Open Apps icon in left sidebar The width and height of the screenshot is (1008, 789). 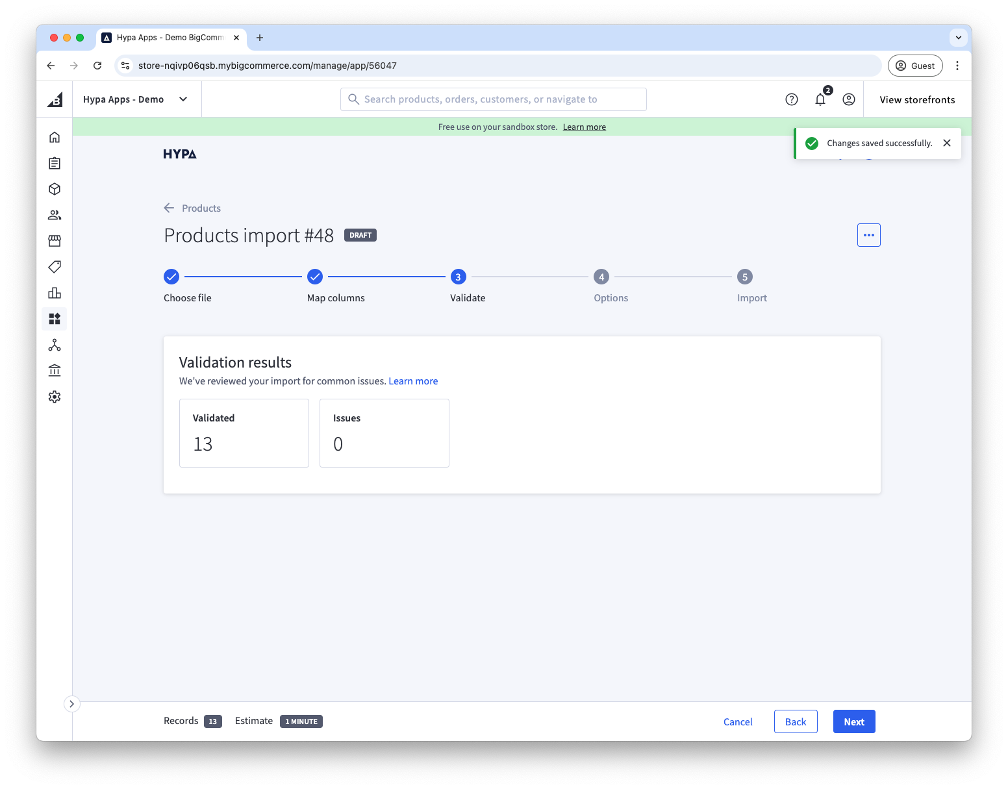click(55, 319)
